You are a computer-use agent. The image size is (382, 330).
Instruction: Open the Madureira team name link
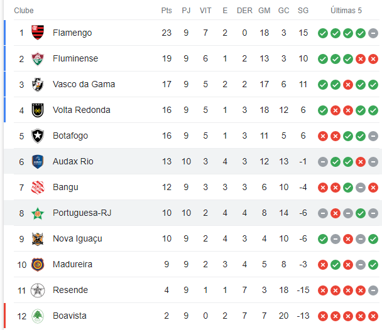(x=72, y=264)
